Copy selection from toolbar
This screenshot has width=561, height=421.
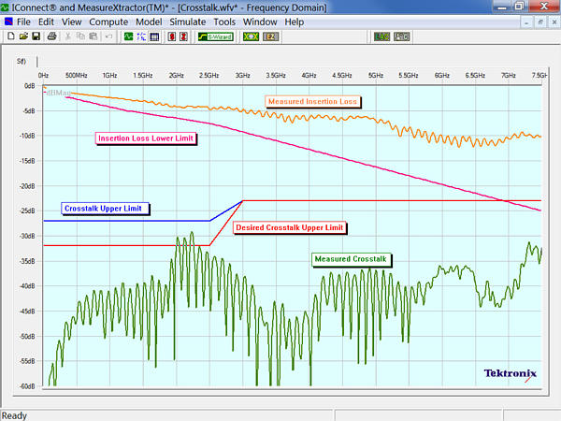click(x=80, y=36)
